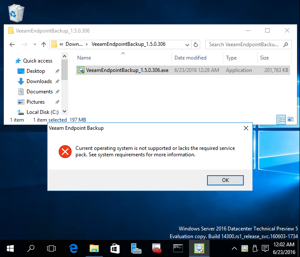Click navigation pane scrollbar up arrow
This screenshot has width=300, height=257.
[64, 56]
